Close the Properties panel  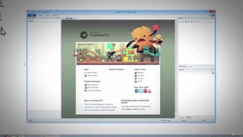59,18
